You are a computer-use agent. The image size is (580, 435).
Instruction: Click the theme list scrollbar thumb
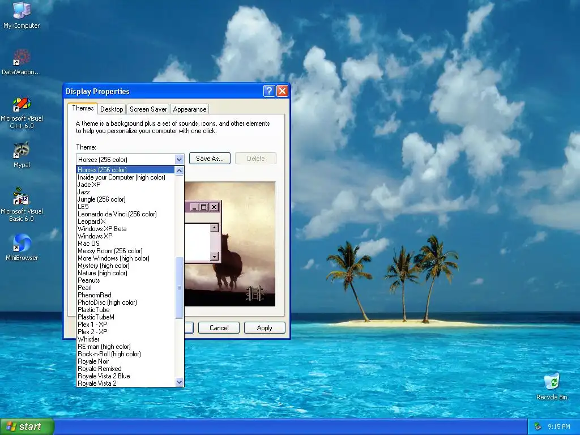(x=180, y=287)
